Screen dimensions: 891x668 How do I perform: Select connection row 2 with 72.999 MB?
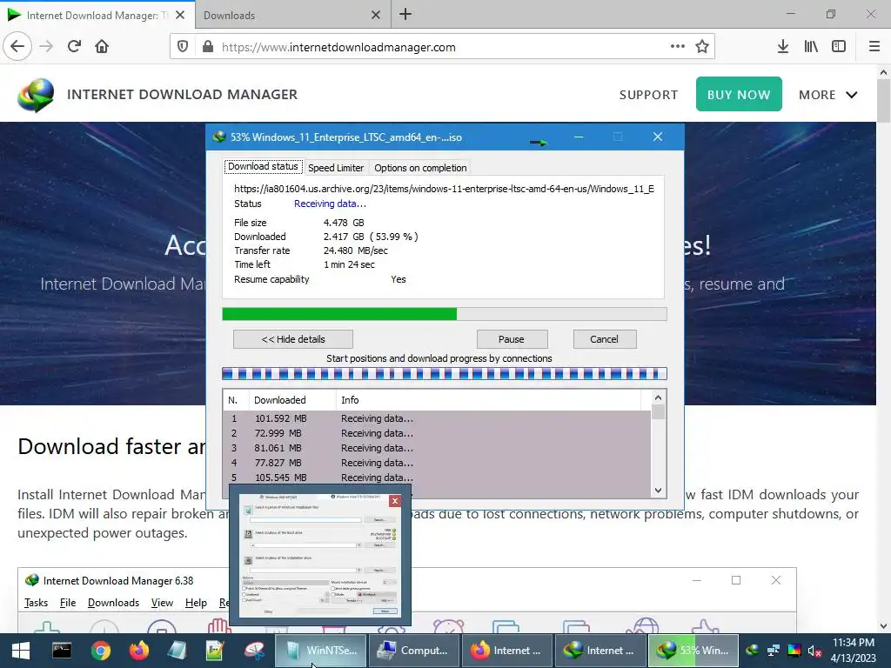point(437,433)
